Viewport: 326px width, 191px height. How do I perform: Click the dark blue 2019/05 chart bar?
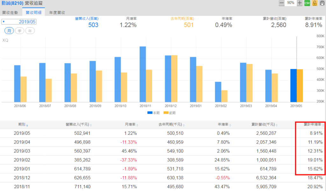tap(294, 85)
